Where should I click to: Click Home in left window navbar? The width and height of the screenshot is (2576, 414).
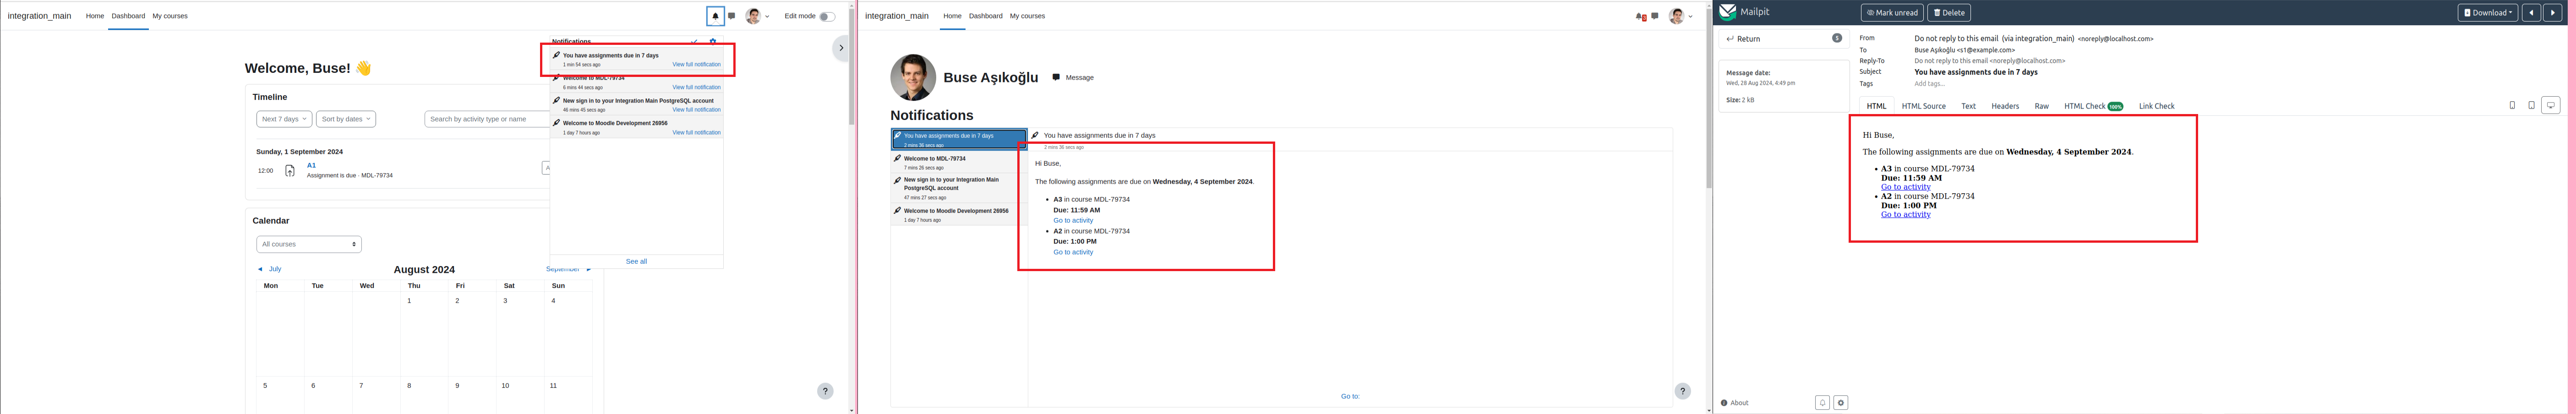(x=95, y=16)
